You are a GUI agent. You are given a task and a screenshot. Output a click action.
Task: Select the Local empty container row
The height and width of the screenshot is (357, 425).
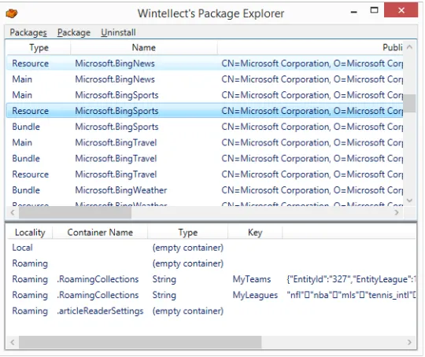point(212,248)
